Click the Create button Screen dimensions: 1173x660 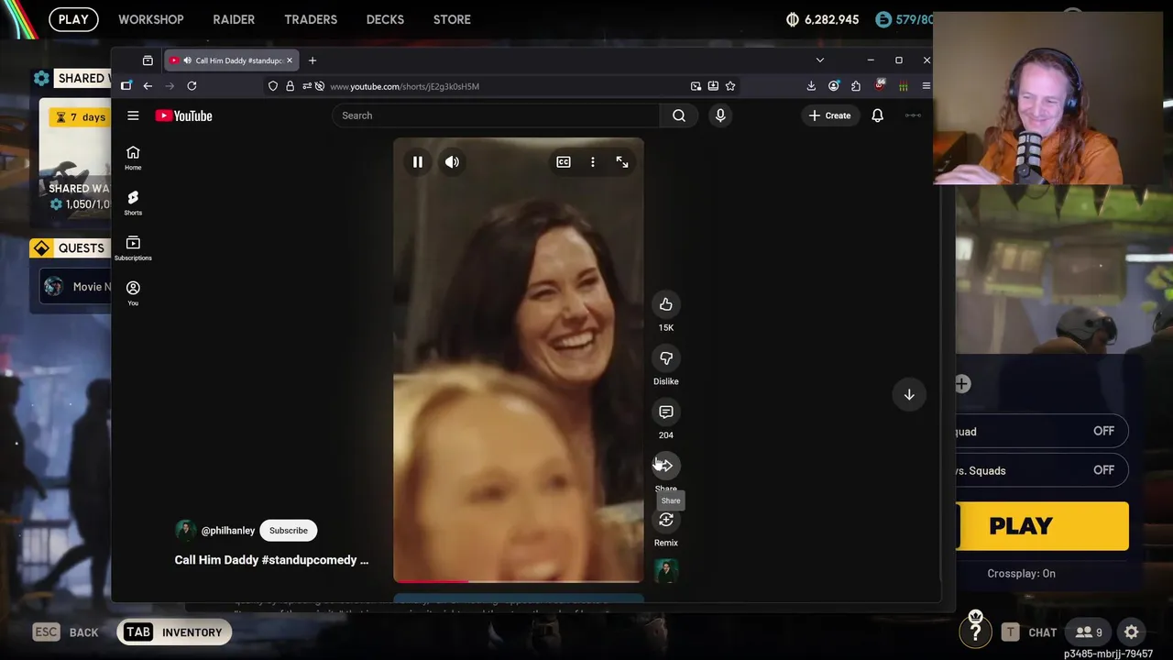[829, 115]
